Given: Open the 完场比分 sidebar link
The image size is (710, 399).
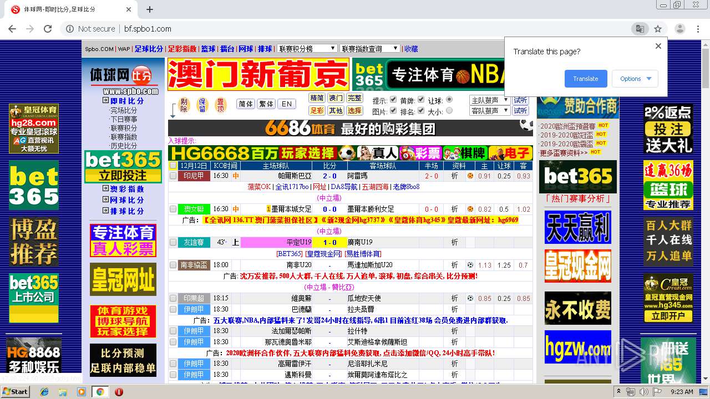Looking at the screenshot, I should point(124,110).
